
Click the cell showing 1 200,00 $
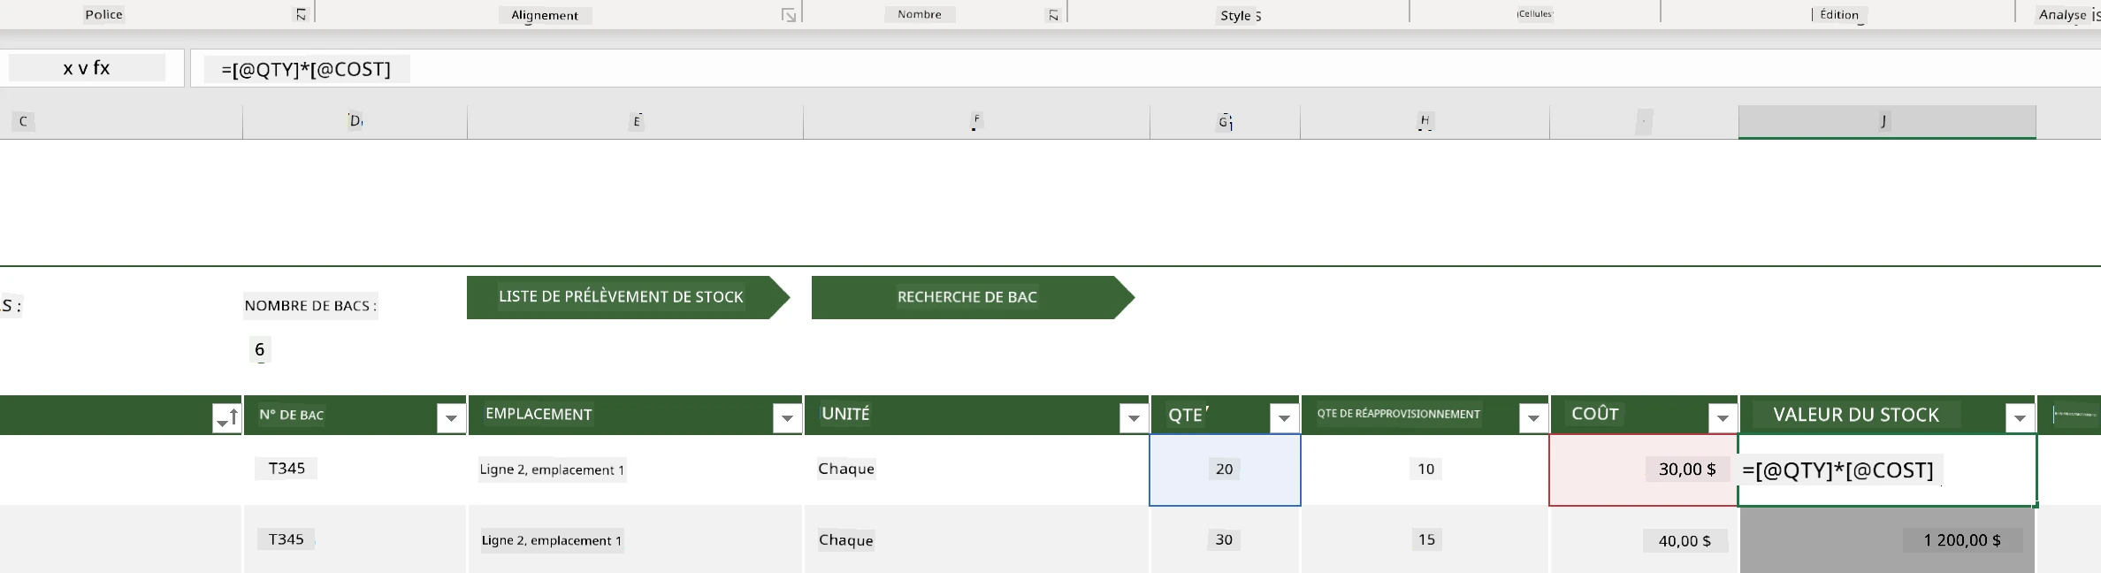1887,540
